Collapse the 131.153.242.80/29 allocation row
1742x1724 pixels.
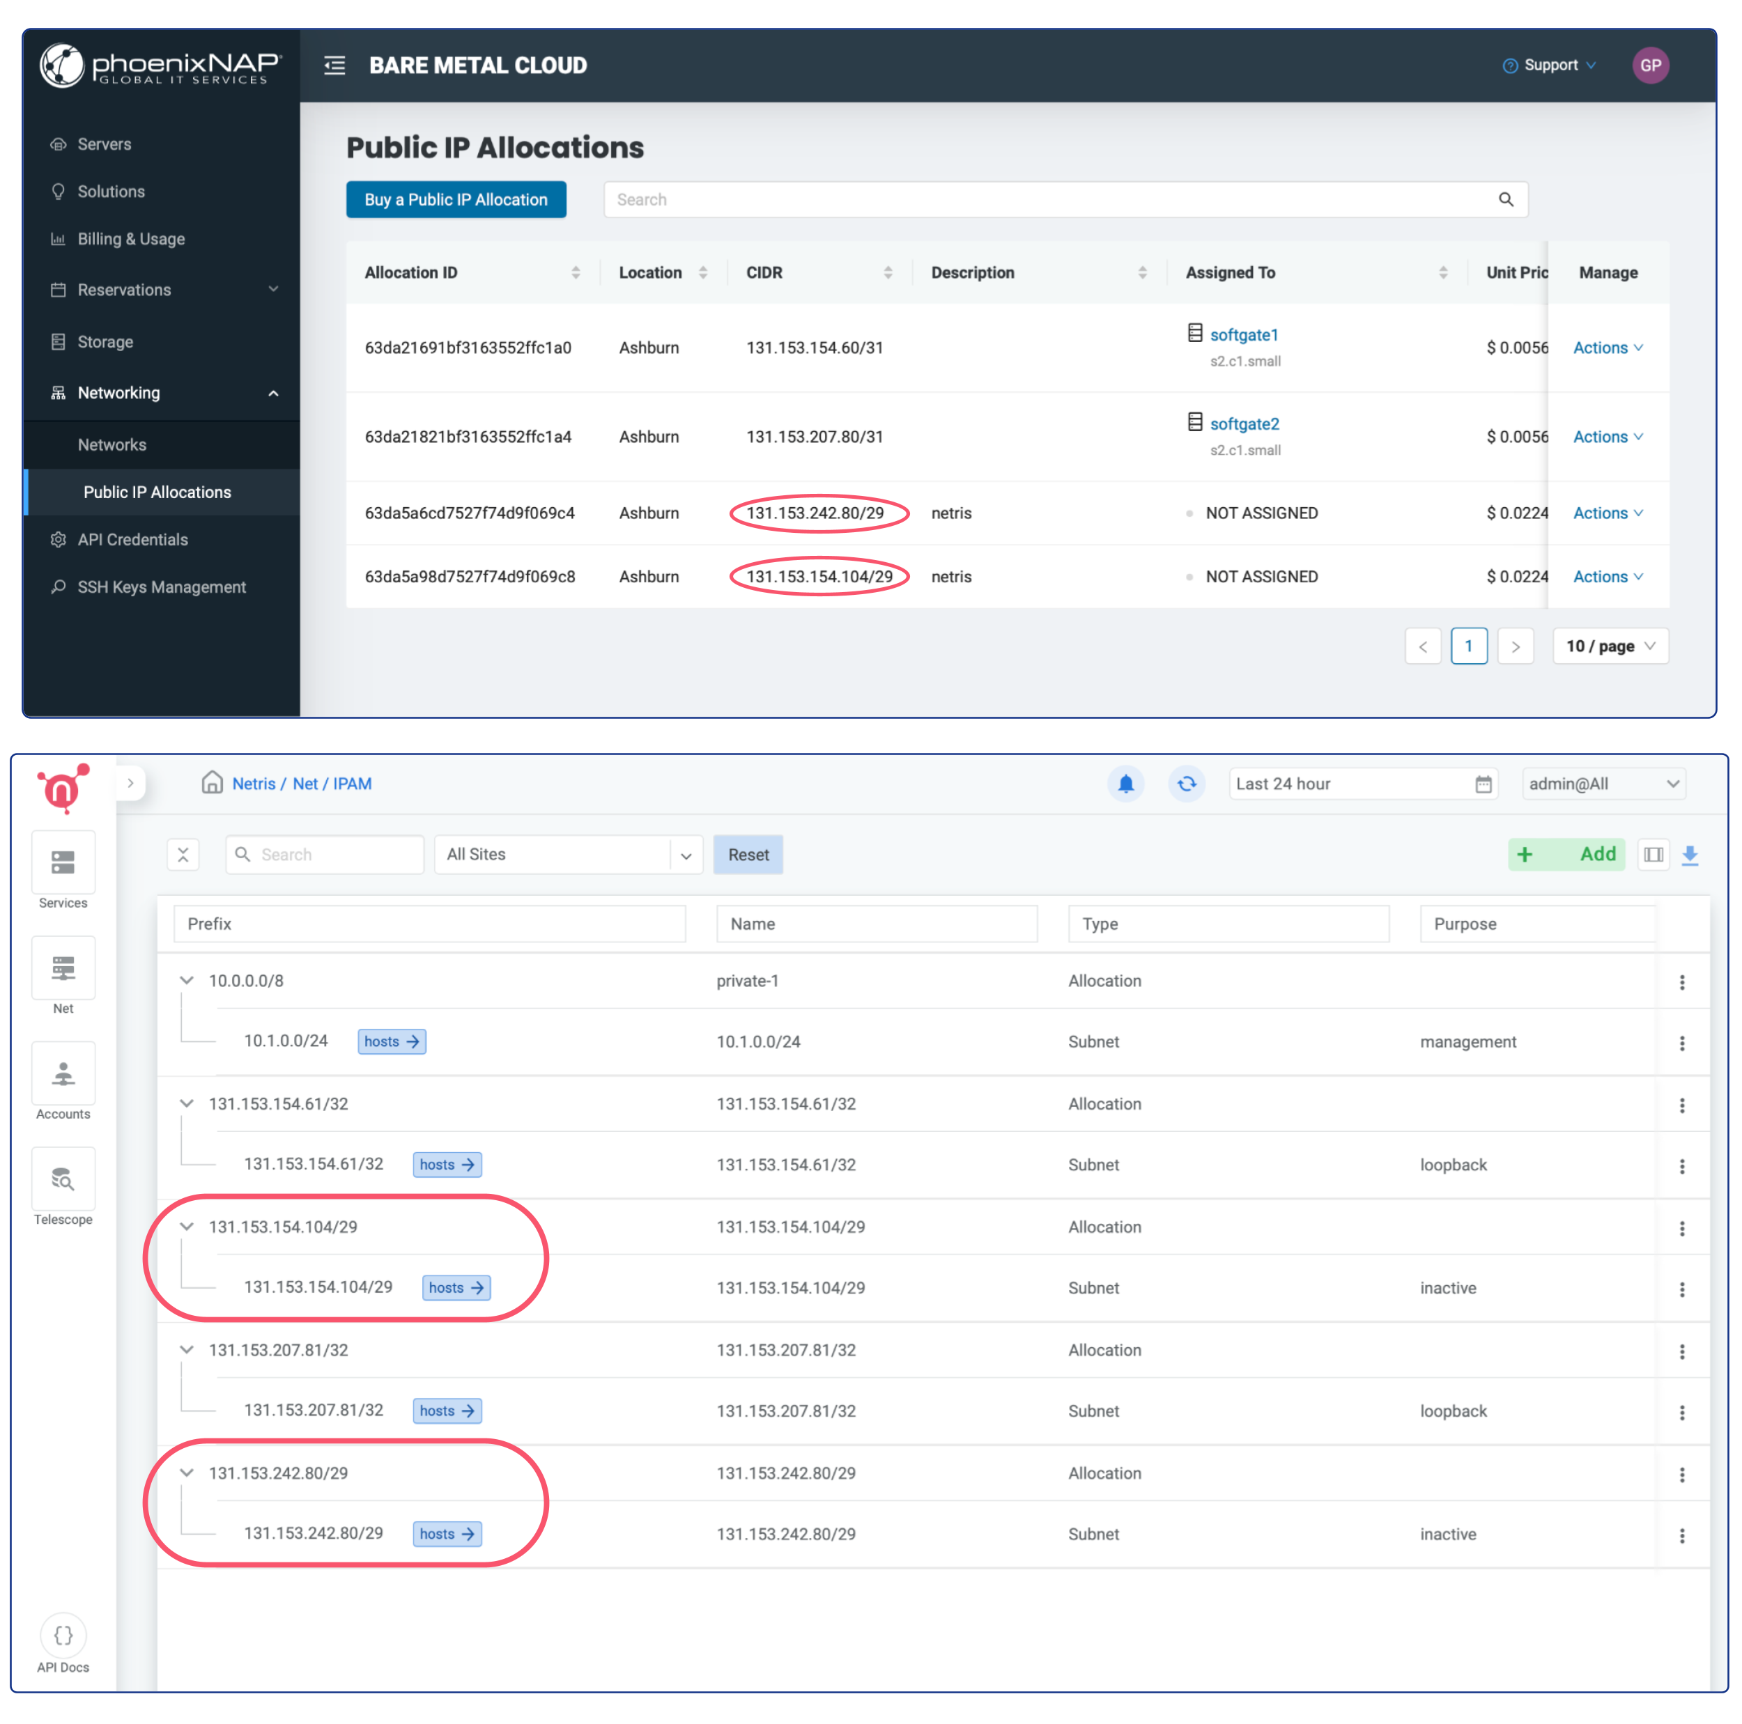pyautogui.click(x=187, y=1473)
